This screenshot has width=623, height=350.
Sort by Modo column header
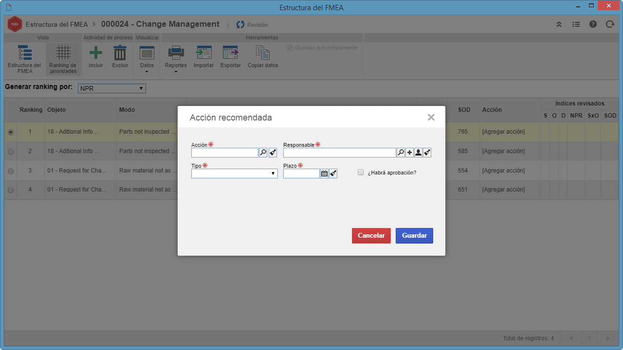pos(127,110)
